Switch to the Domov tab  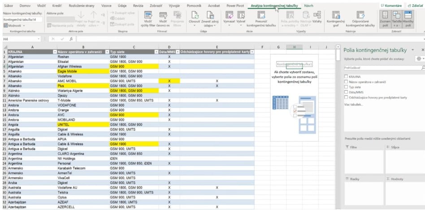point(26,6)
